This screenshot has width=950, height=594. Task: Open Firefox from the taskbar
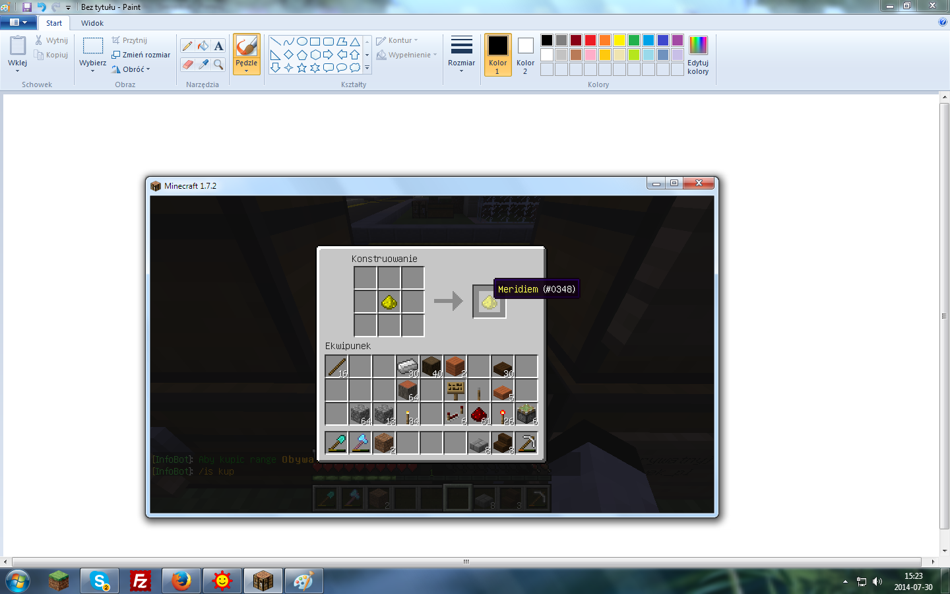(x=181, y=581)
